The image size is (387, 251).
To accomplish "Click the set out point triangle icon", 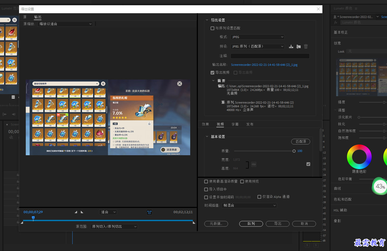I will coord(82,212).
